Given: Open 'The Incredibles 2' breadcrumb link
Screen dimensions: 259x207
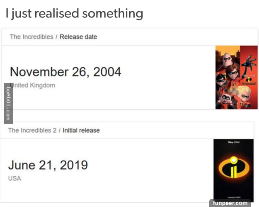Looking at the screenshot, I should tap(32, 130).
